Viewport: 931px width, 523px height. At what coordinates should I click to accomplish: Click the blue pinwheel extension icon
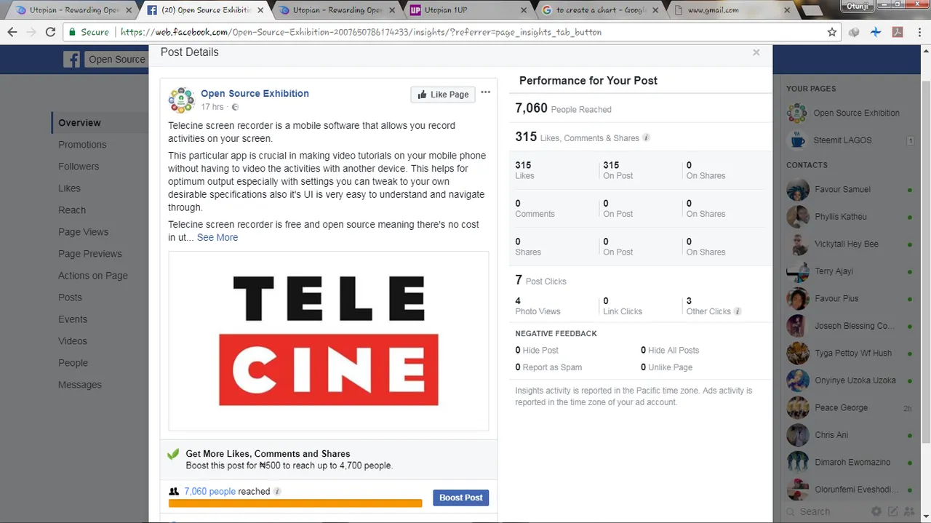(x=876, y=32)
